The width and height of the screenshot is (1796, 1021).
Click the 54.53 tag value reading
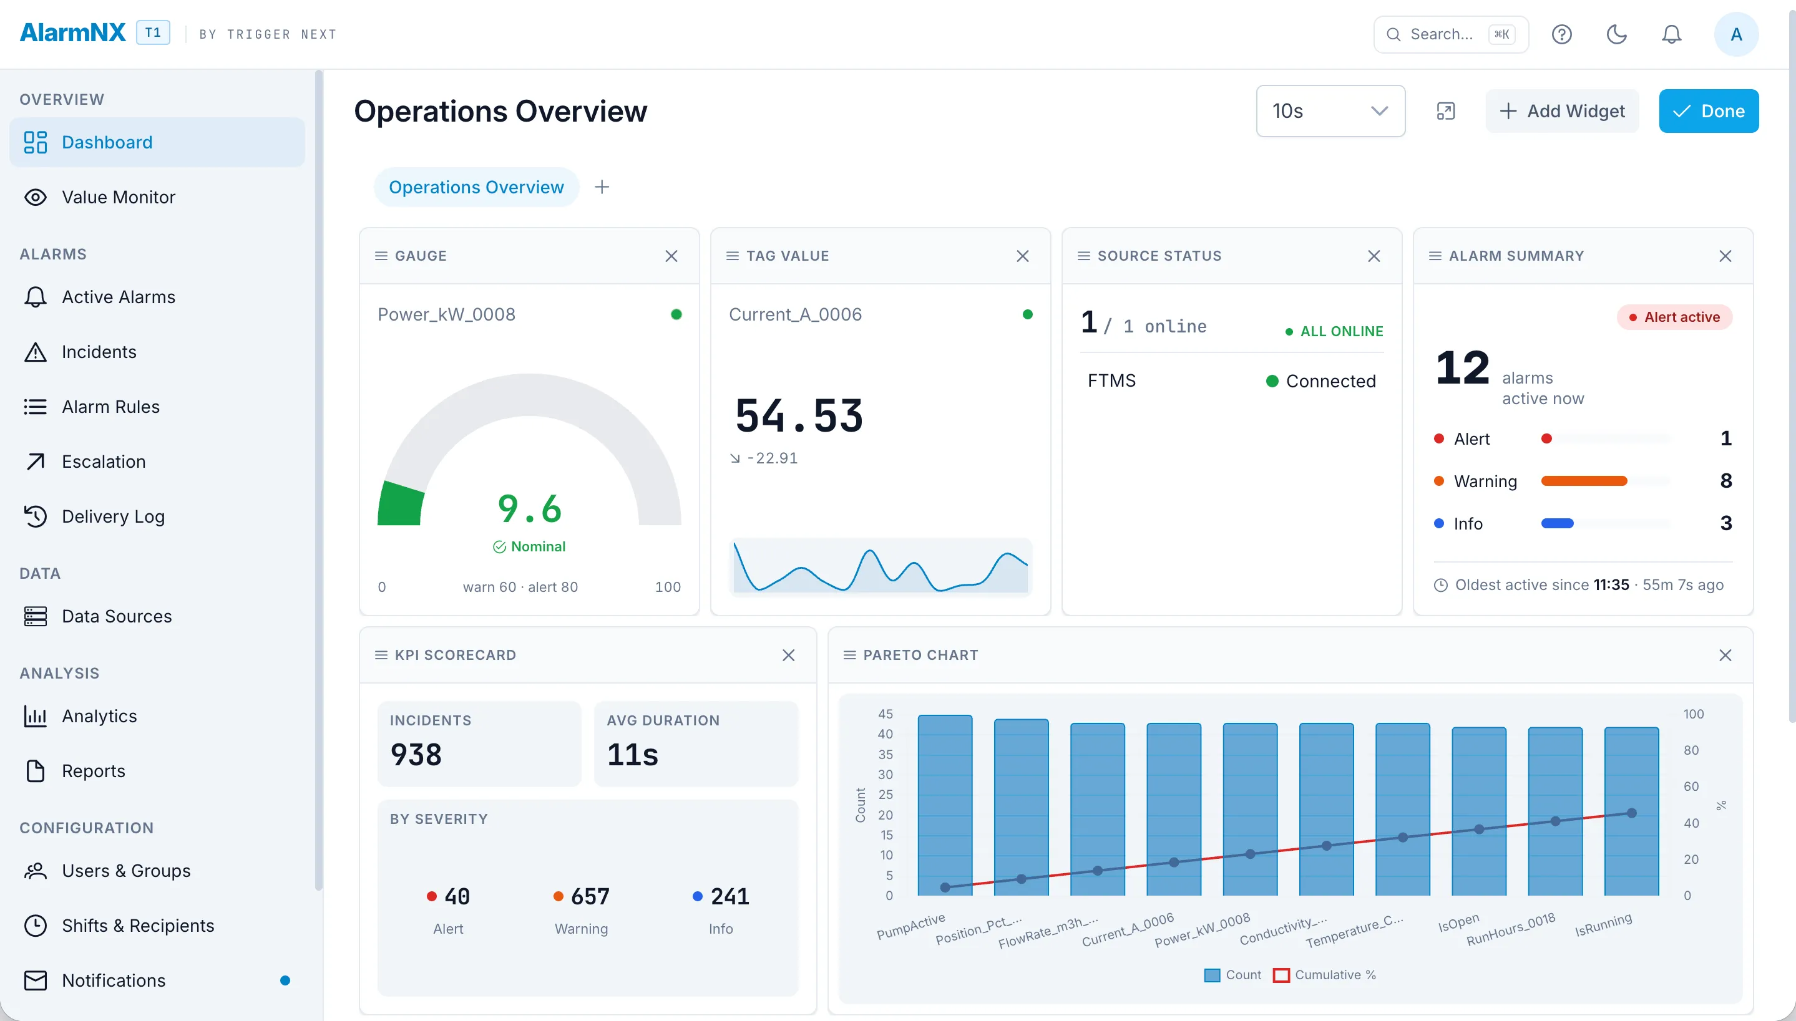point(799,416)
